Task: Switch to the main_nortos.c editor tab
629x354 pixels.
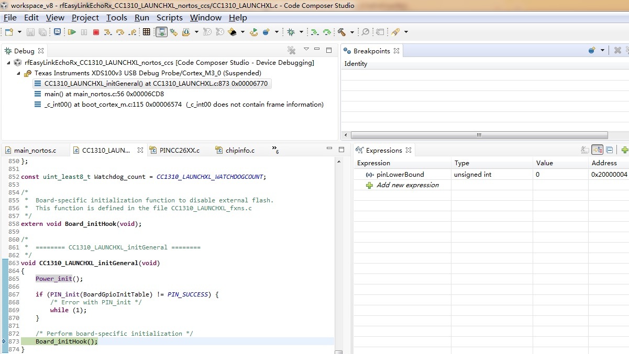Action: point(35,151)
